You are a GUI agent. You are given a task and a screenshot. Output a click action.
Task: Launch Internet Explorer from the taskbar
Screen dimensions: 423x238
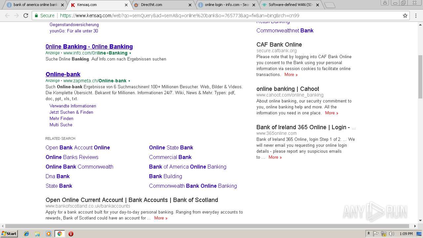pyautogui.click(x=26, y=234)
